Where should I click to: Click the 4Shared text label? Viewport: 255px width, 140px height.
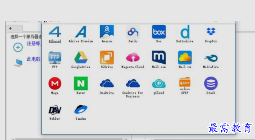[x=55, y=41]
